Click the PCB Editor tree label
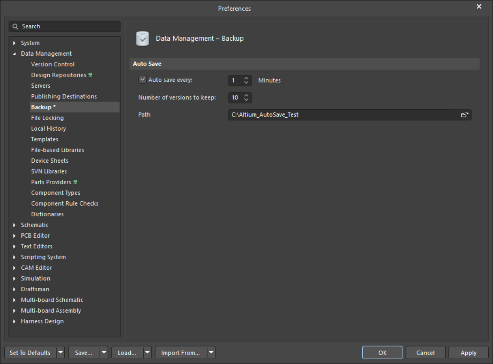The width and height of the screenshot is (493, 364). click(x=35, y=236)
